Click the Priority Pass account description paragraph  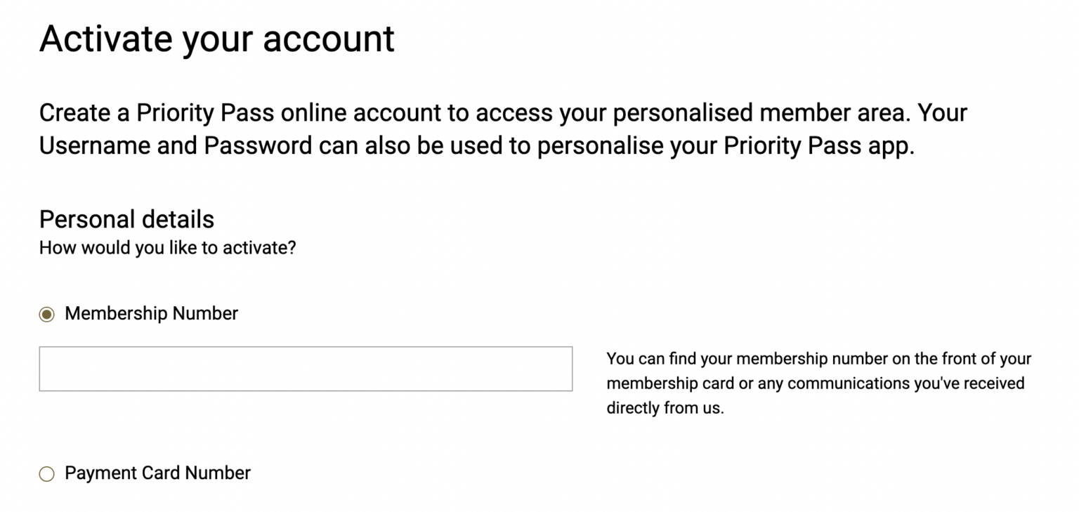(503, 129)
